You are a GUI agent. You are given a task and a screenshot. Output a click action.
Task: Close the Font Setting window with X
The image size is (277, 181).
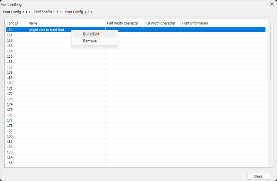pos(272,4)
